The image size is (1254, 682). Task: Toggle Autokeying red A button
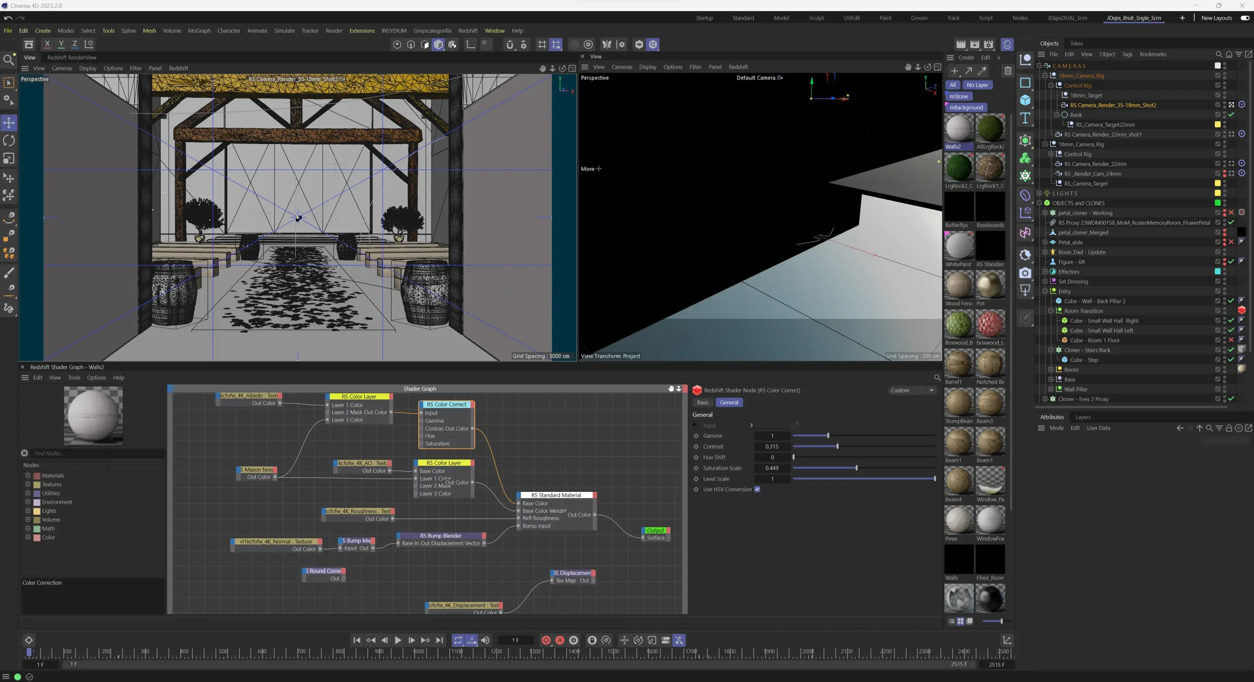559,640
